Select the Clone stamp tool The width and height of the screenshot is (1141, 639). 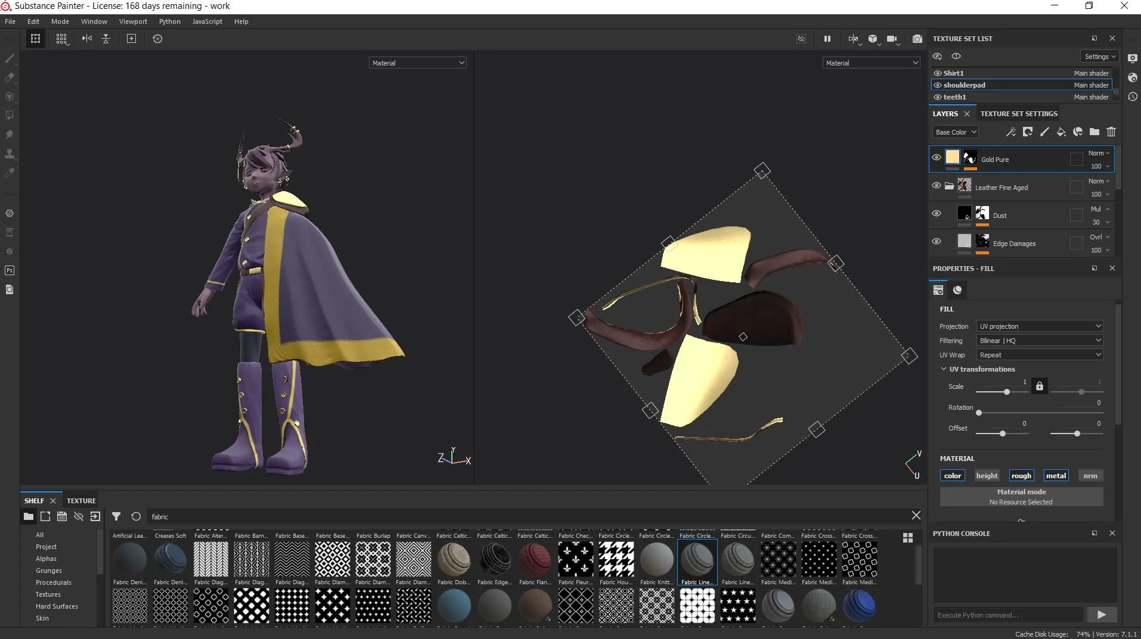coord(10,154)
